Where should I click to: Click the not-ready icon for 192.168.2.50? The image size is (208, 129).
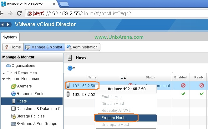tap(202, 85)
